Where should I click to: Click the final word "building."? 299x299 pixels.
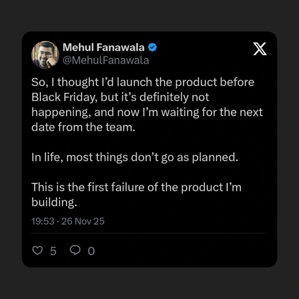(54, 202)
